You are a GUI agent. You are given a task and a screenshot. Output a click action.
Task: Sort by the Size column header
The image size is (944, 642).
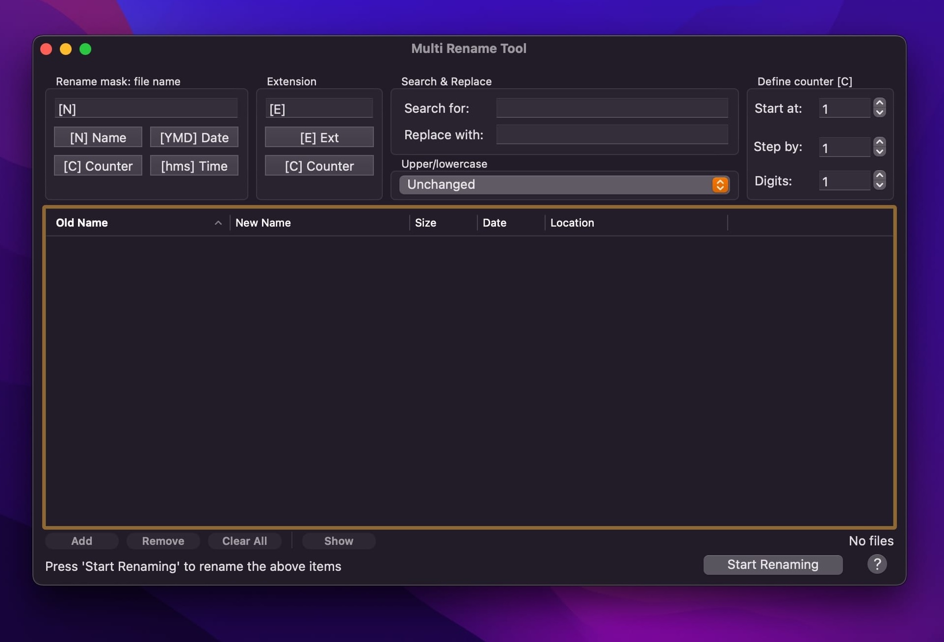click(444, 223)
